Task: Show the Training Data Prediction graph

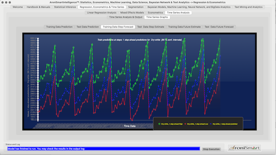Action: tap(60, 27)
